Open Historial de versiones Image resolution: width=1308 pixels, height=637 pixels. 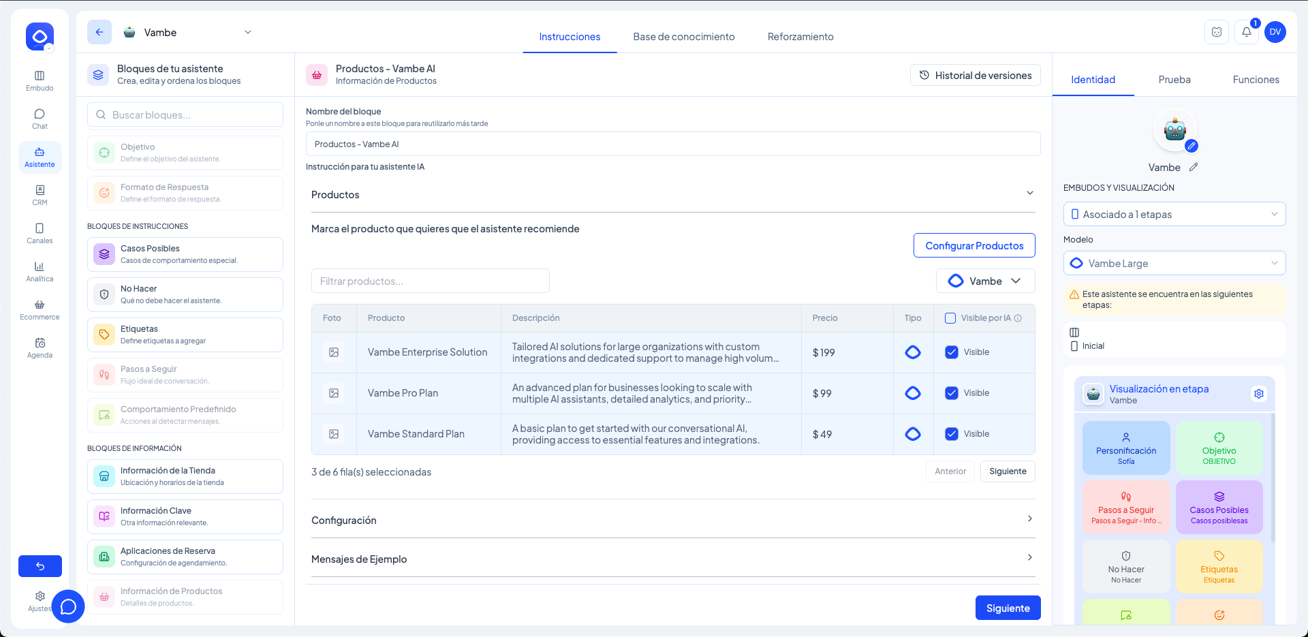975,76
